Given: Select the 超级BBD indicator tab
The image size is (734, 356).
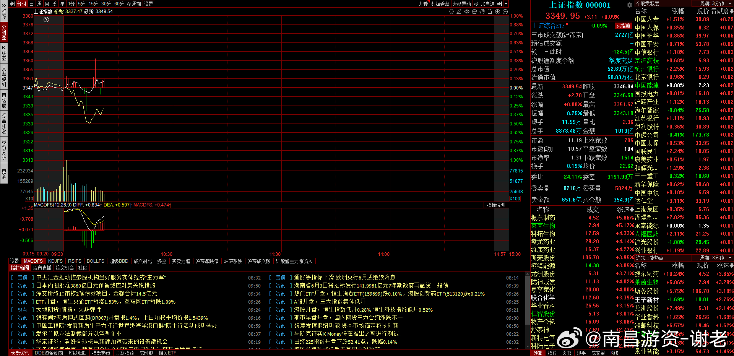Looking at the screenshot, I should 119,261.
